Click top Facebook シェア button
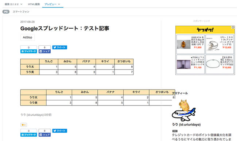 pos(44,51)
